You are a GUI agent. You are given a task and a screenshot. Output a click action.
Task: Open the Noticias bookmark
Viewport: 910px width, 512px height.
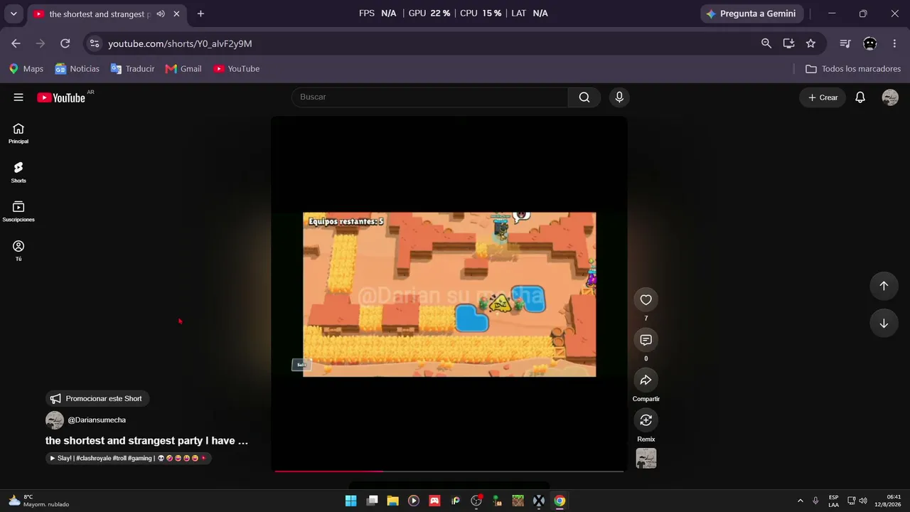pyautogui.click(x=77, y=69)
